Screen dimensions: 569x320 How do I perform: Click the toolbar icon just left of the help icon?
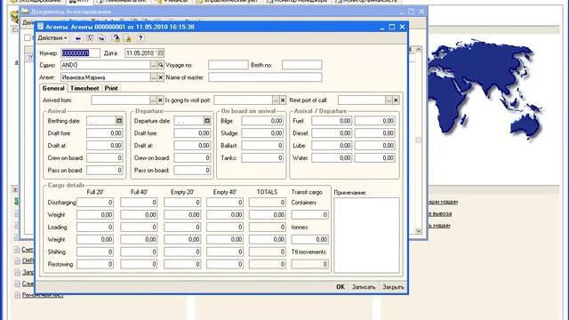point(127,38)
